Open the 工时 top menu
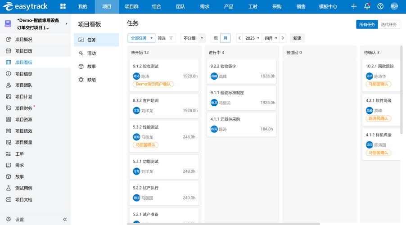Viewport: 406px width, 225px height. pos(253,6)
